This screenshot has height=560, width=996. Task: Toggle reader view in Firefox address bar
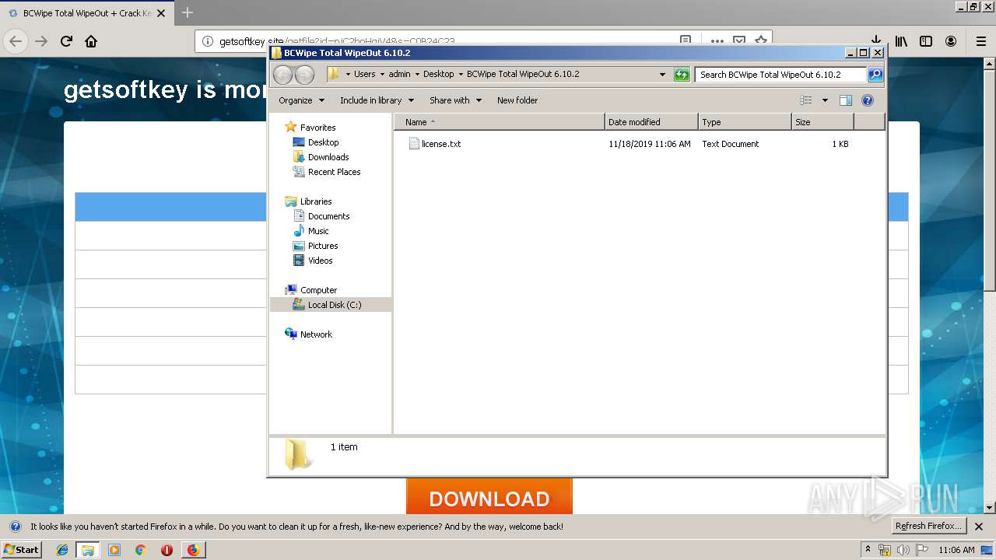click(686, 41)
